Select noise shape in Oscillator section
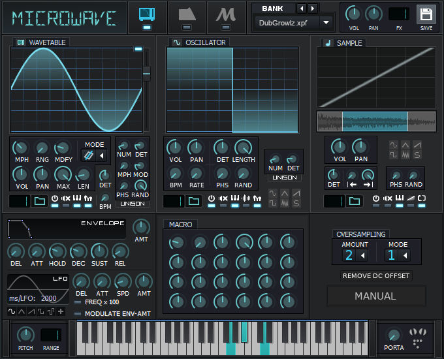The image size is (444, 359). pyautogui.click(x=285, y=203)
